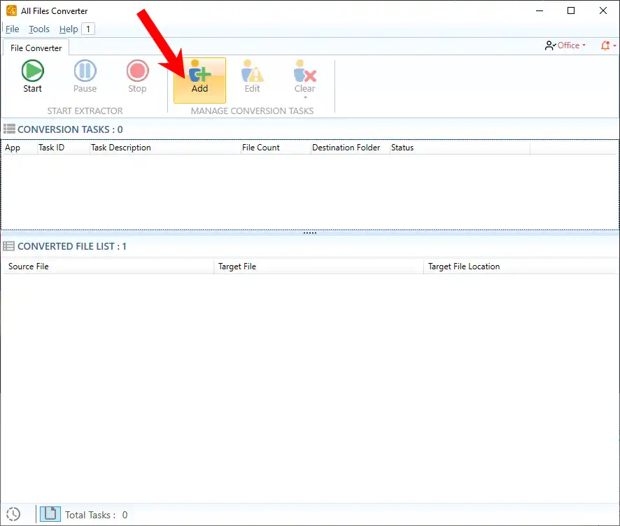Close the All Files Converter window
Viewport: 620px width, 526px height.
click(x=603, y=10)
